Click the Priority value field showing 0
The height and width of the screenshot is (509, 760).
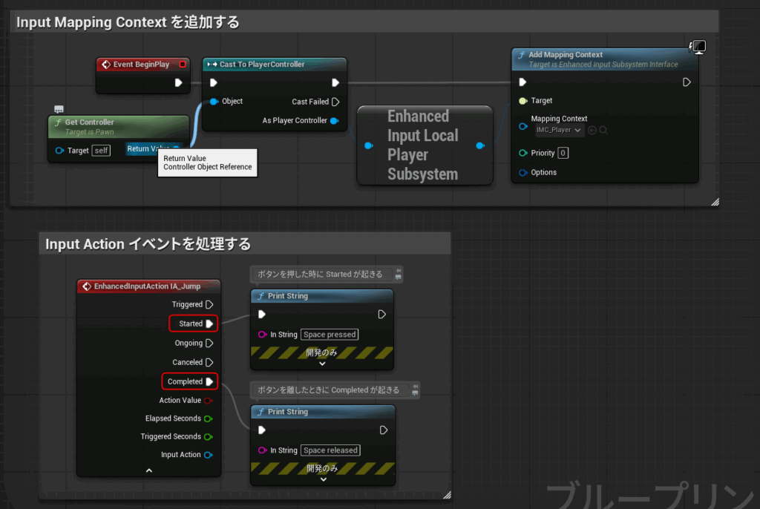[x=563, y=153]
